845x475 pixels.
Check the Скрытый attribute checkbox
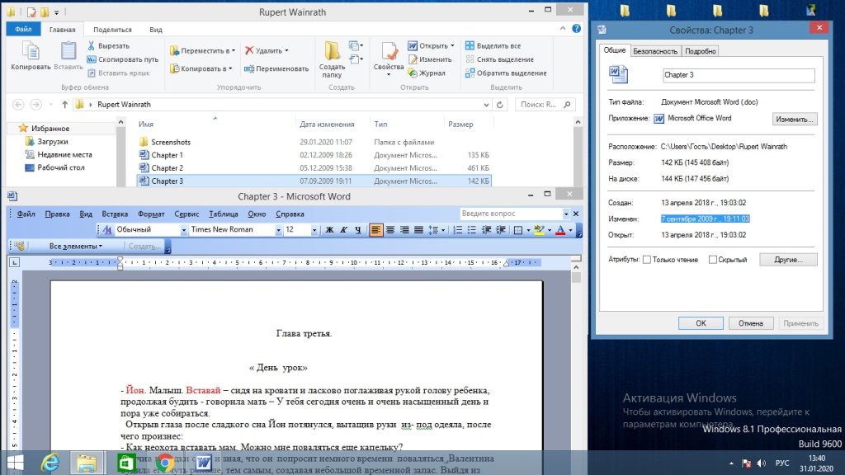click(x=712, y=260)
